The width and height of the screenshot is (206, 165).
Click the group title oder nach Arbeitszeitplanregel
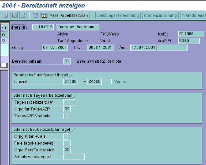[41, 130]
